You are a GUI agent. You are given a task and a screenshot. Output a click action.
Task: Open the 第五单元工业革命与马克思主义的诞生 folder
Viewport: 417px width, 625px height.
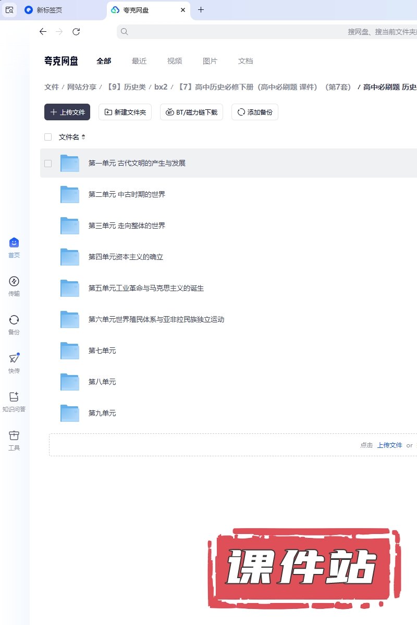point(146,288)
